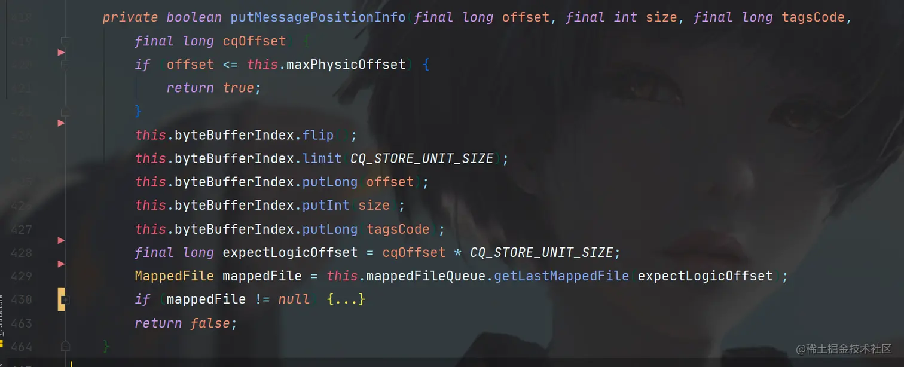Expand the collapsed {...} code placeholder
The width and height of the screenshot is (904, 367).
click(x=346, y=299)
